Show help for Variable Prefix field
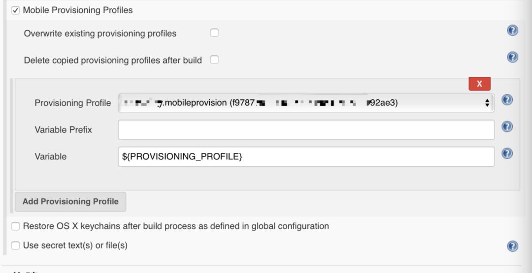532x273 pixels. (x=507, y=127)
